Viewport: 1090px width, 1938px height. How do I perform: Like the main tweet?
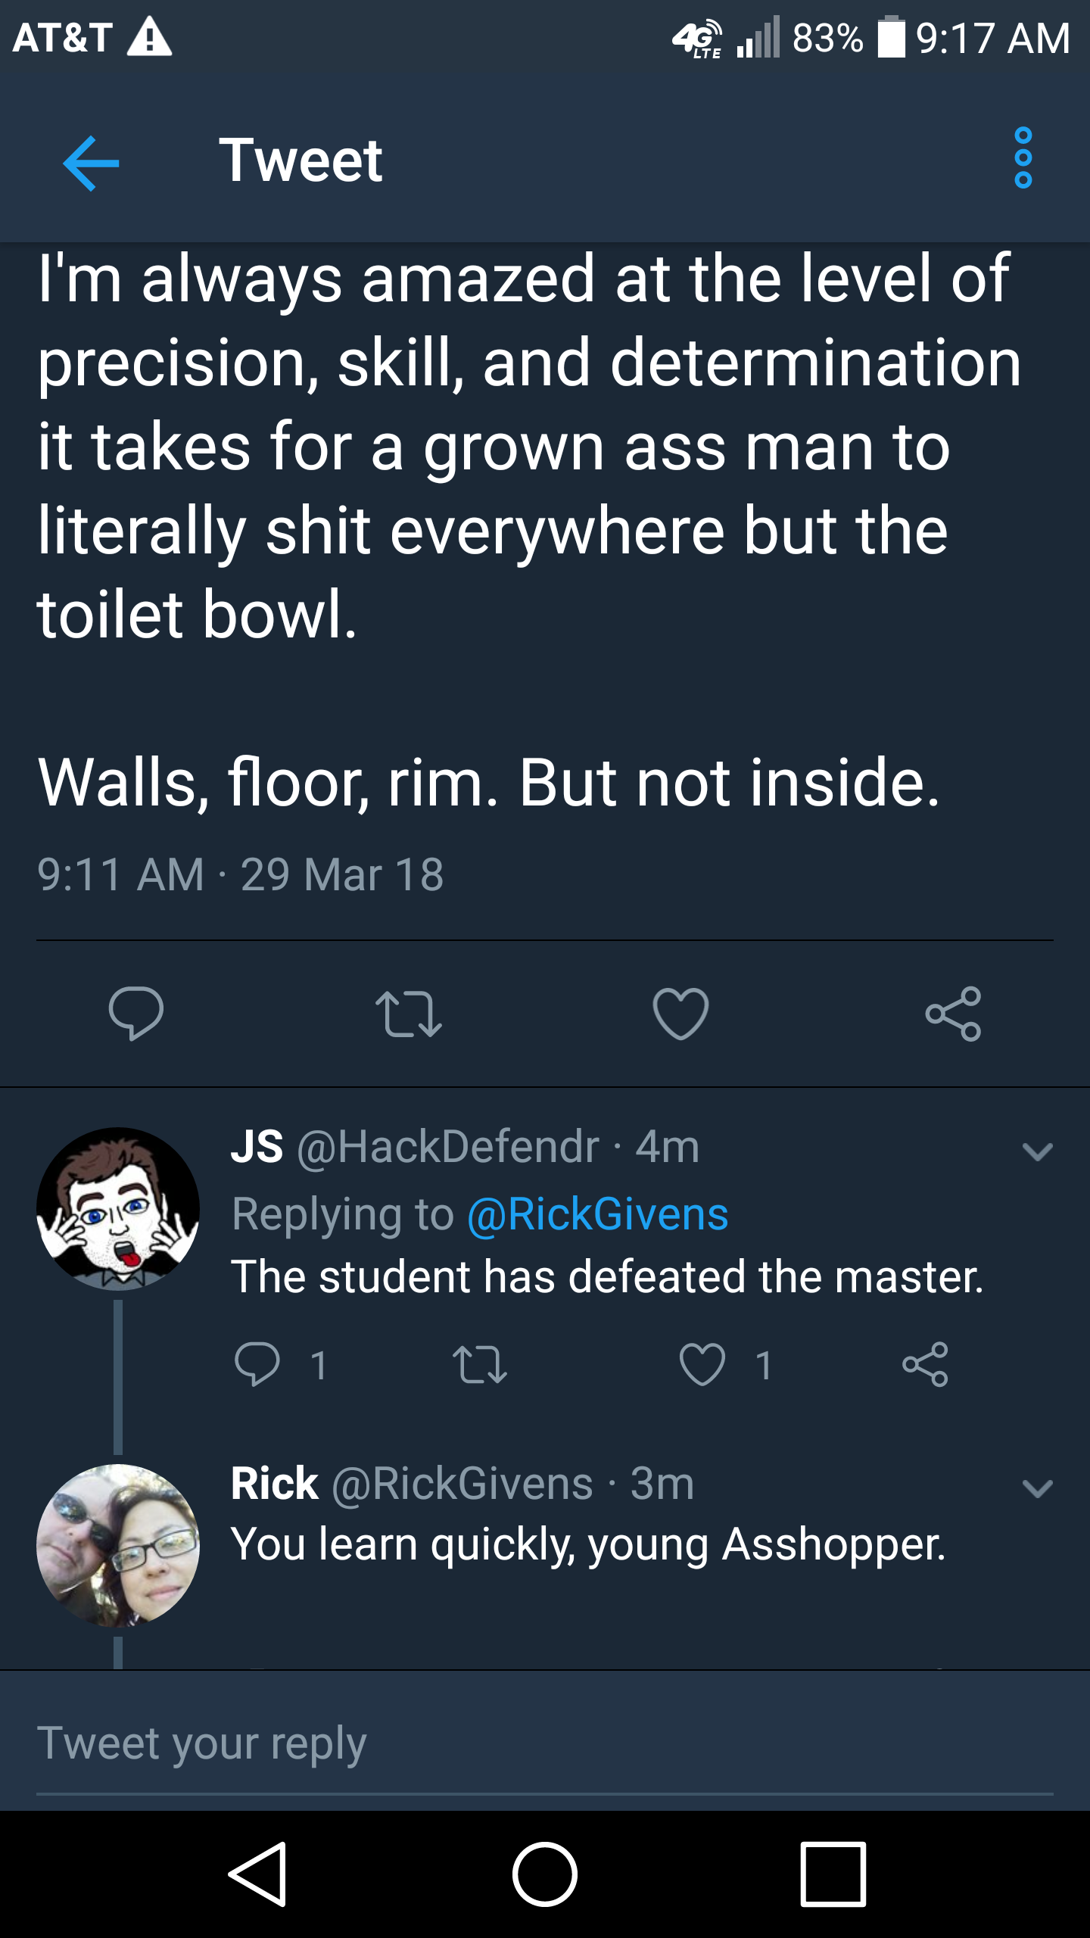click(680, 1014)
